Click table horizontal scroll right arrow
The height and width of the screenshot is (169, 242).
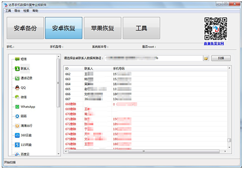(x=225, y=151)
